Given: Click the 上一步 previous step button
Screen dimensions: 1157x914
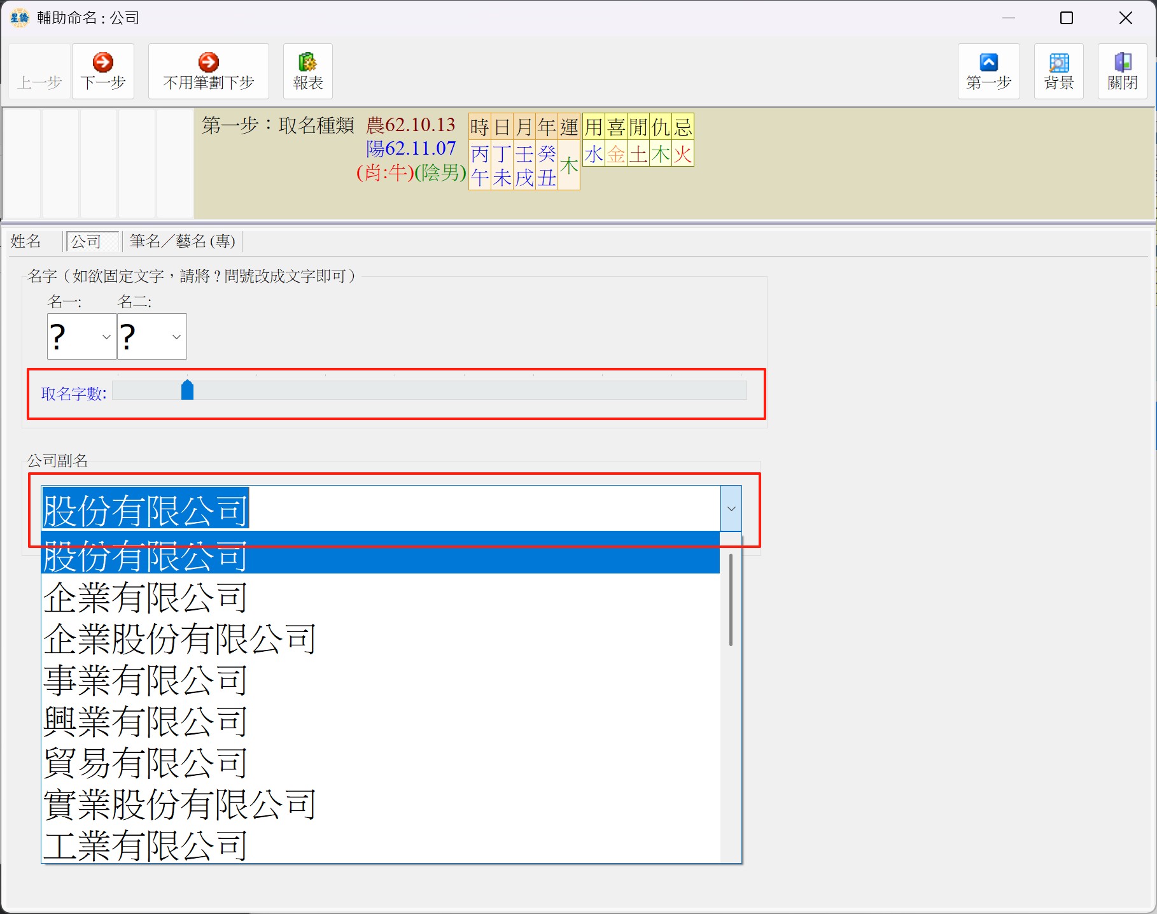Looking at the screenshot, I should (x=39, y=71).
